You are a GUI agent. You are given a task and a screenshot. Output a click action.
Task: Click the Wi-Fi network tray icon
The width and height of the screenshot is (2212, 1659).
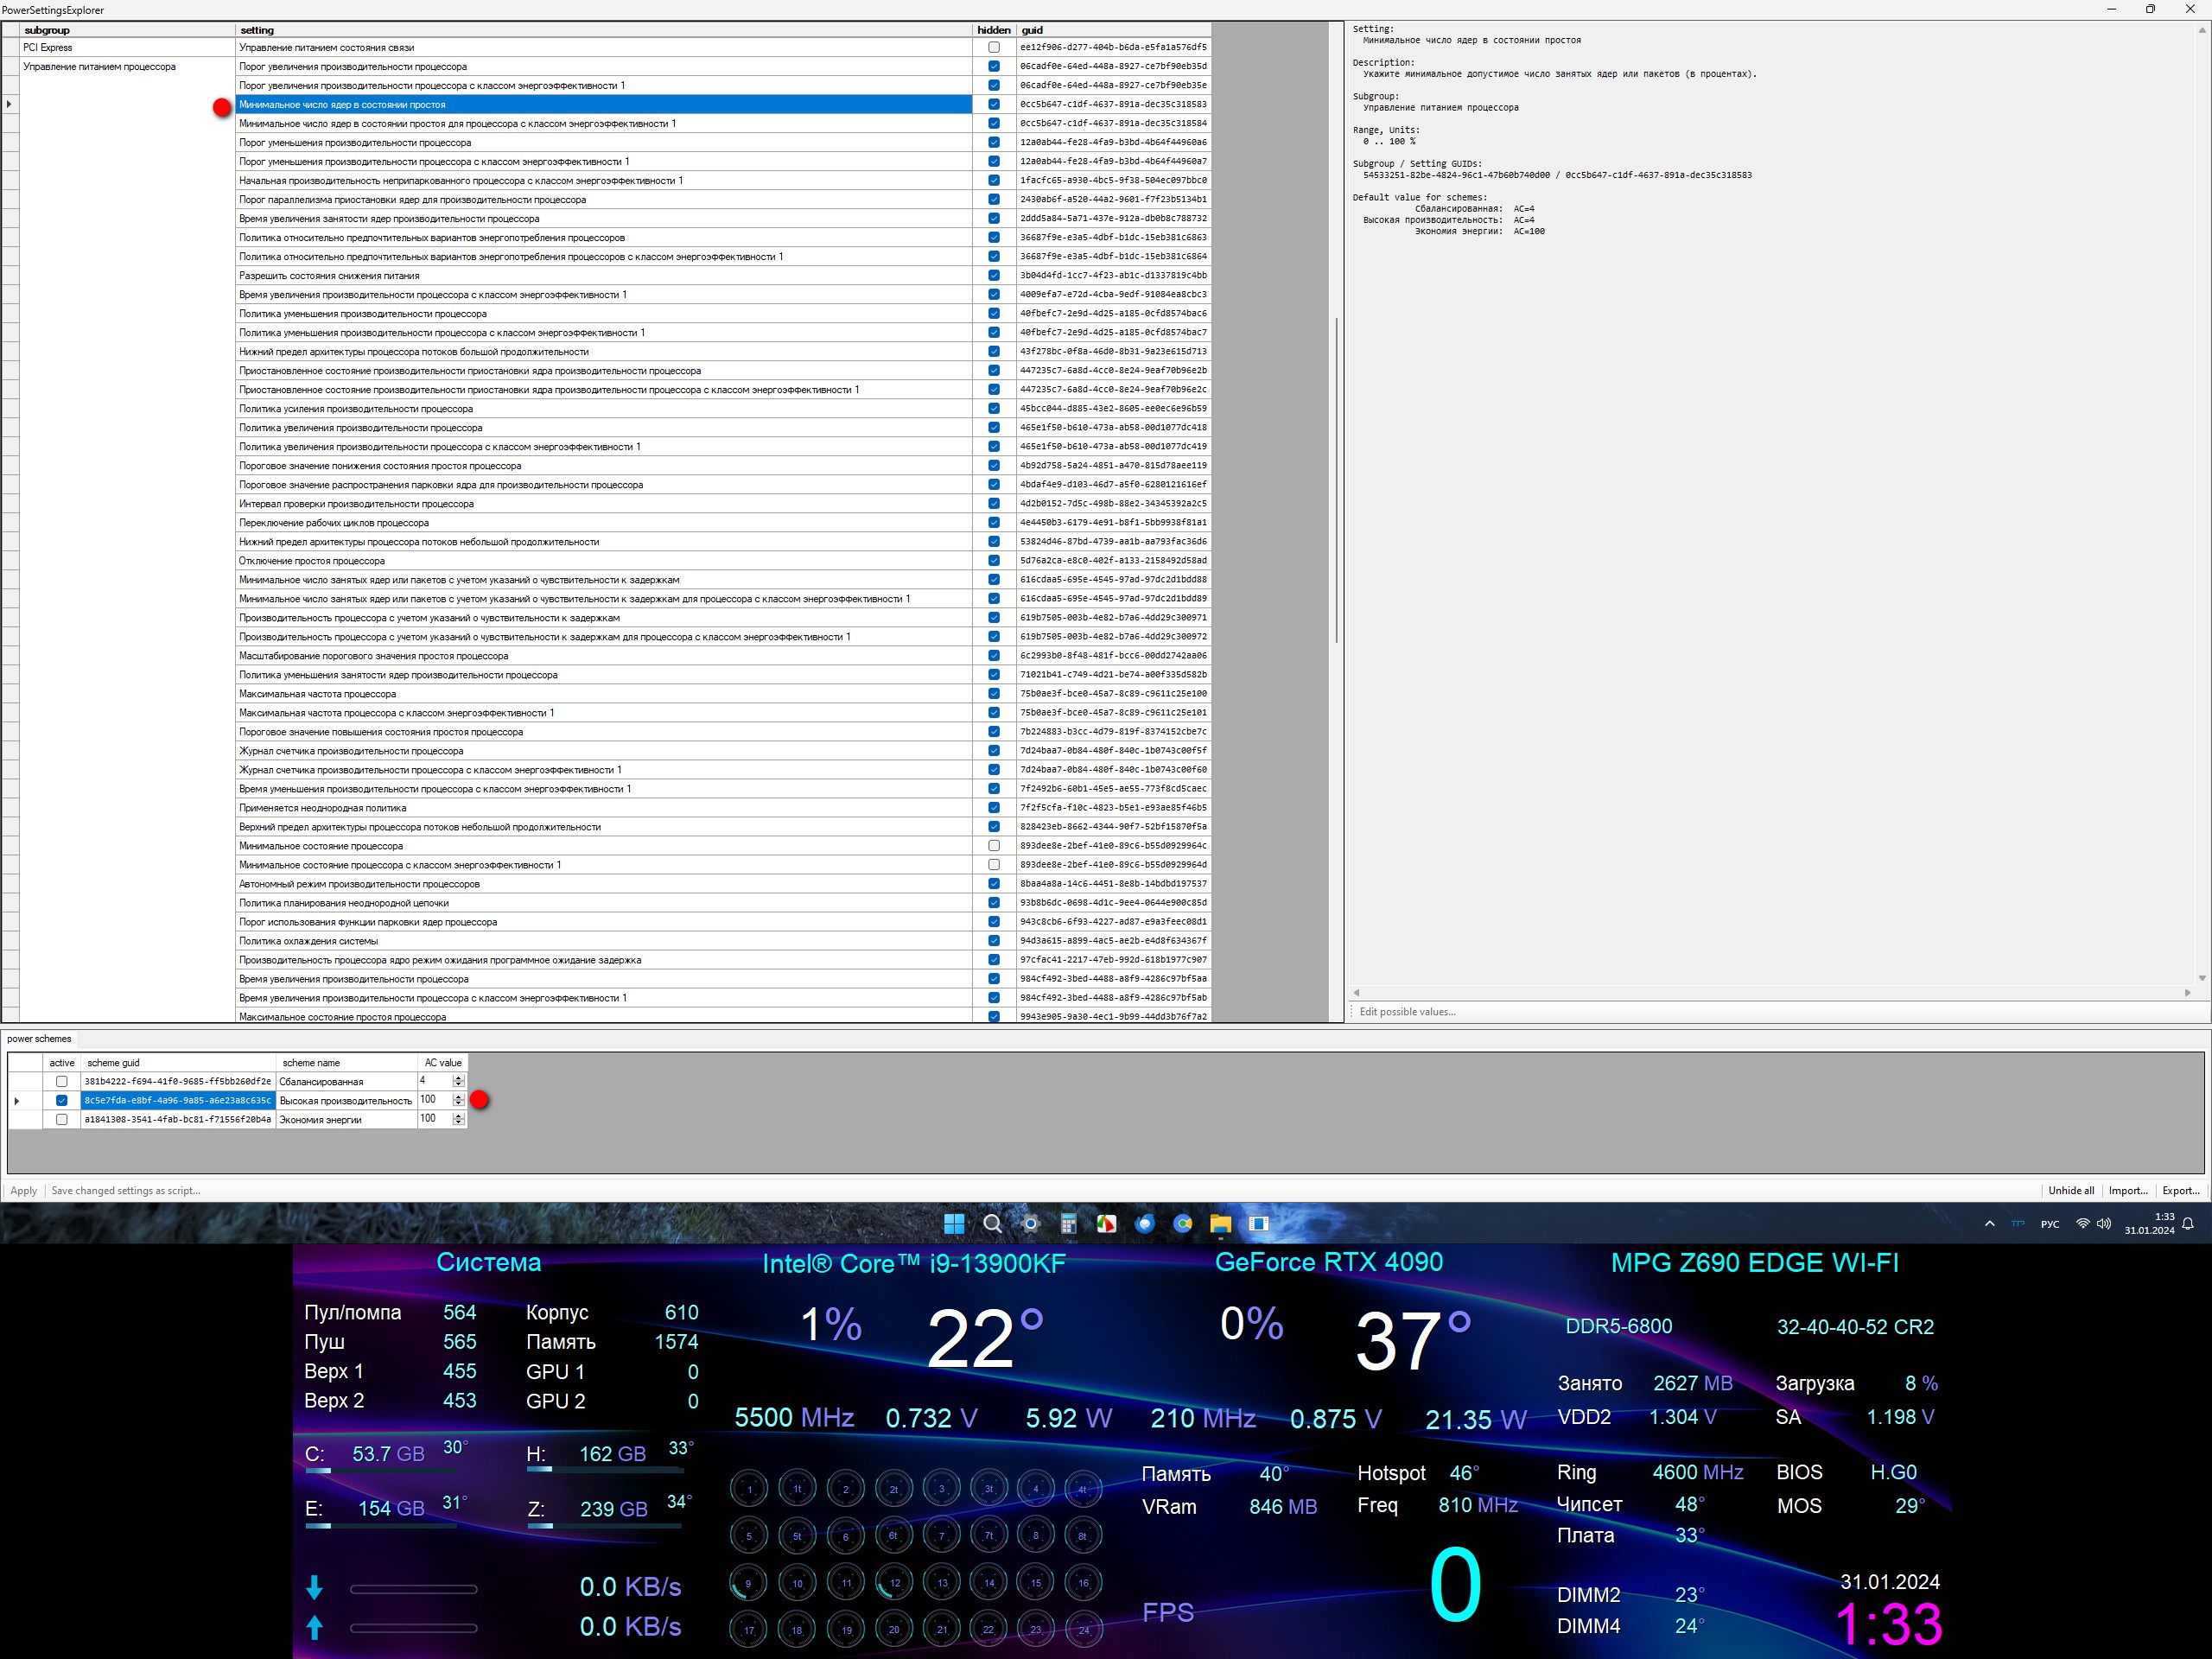2083,1224
